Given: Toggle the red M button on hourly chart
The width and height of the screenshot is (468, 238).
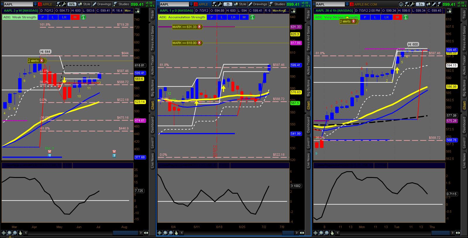Looking at the screenshot, I should (397, 17).
